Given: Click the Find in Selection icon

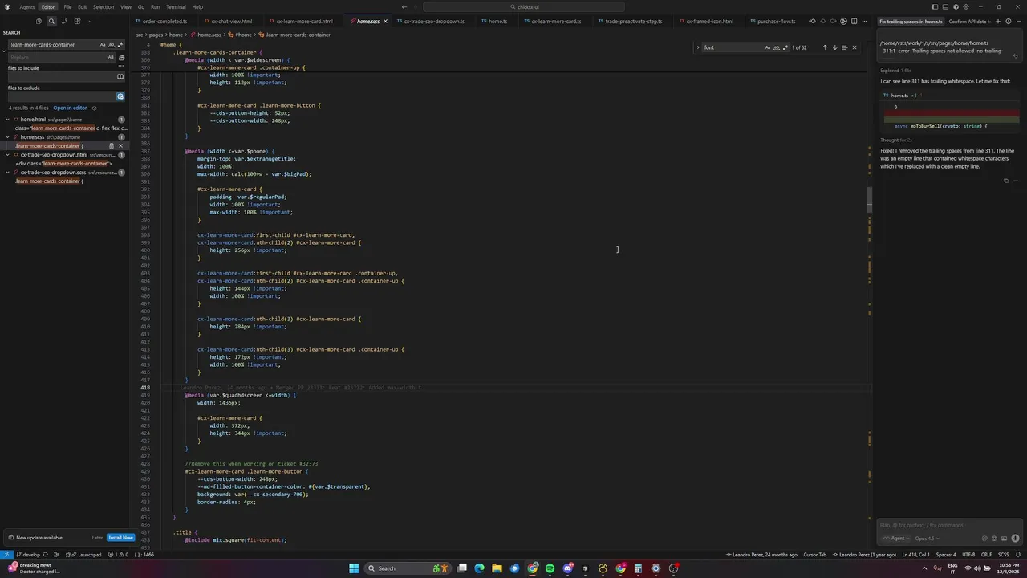Looking at the screenshot, I should tap(844, 47).
